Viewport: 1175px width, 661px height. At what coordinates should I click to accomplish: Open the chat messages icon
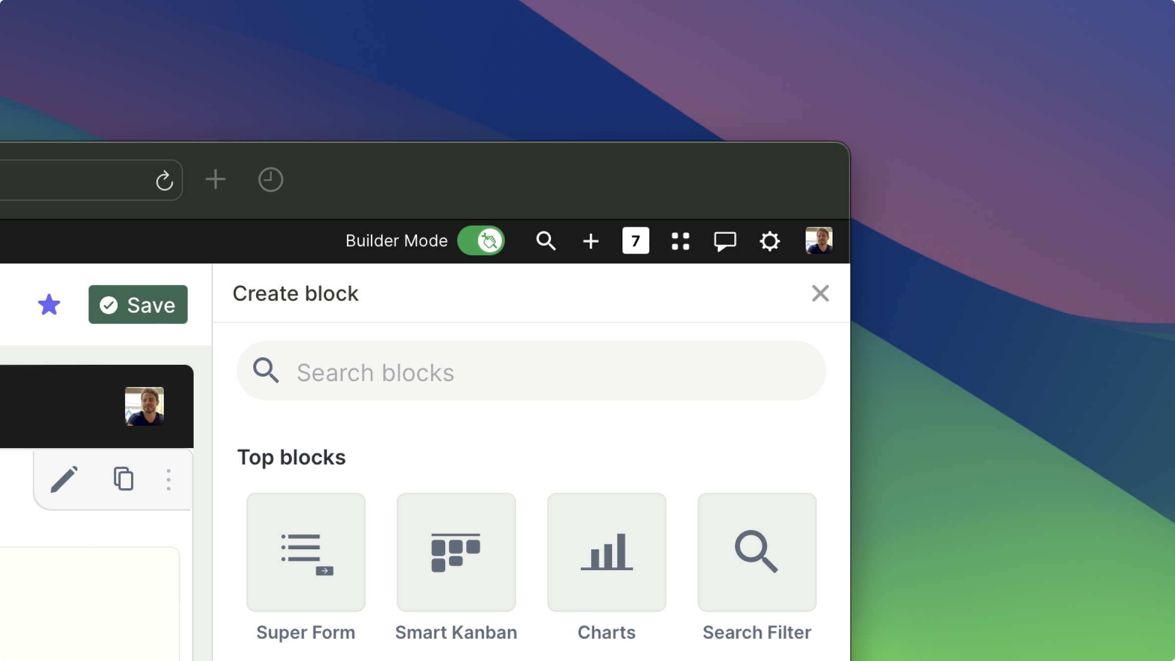coord(725,241)
